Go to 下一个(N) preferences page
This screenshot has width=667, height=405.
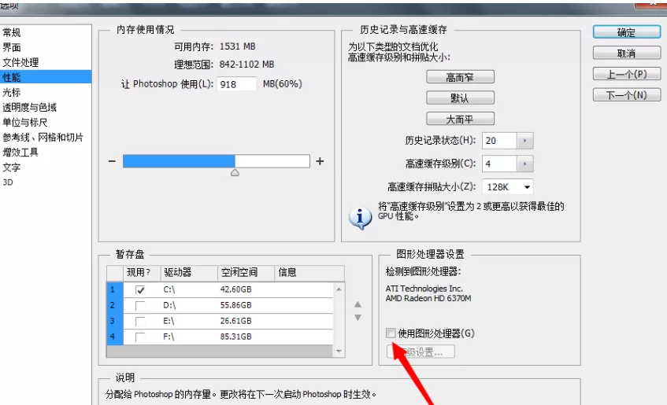point(627,95)
